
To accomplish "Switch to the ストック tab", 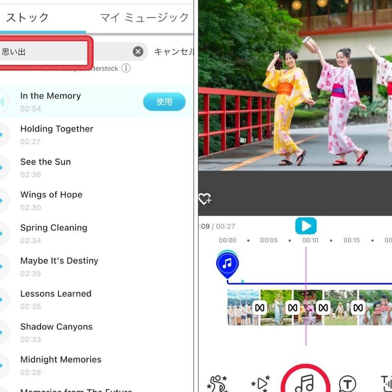I will tap(27, 18).
